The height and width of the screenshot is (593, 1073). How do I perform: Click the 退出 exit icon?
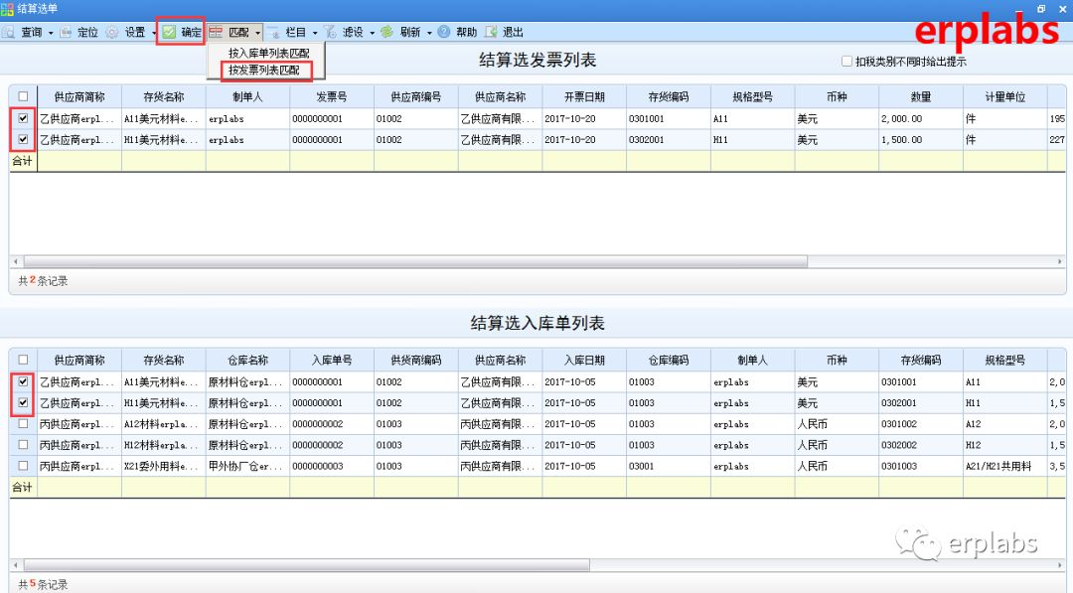tap(491, 32)
